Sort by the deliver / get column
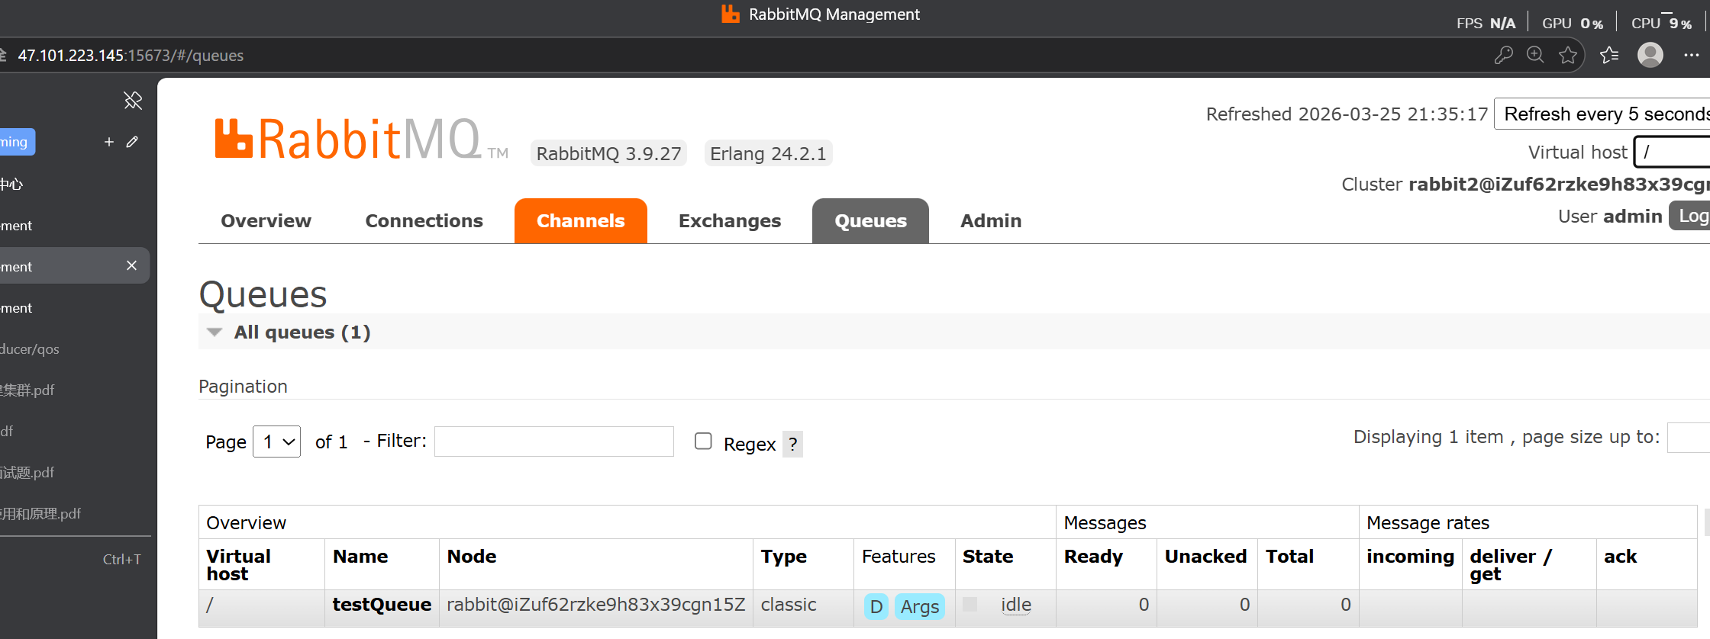1710x639 pixels. (x=1510, y=565)
